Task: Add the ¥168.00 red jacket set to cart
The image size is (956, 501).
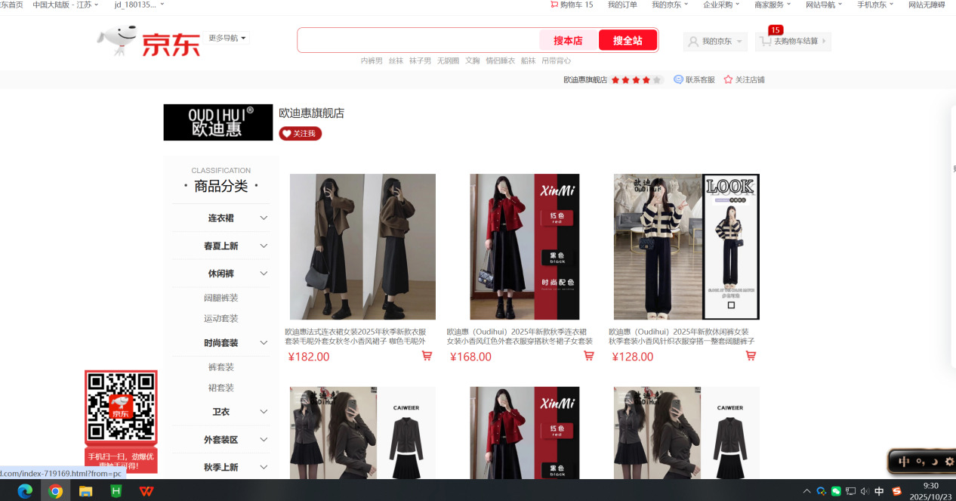Action: [588, 356]
